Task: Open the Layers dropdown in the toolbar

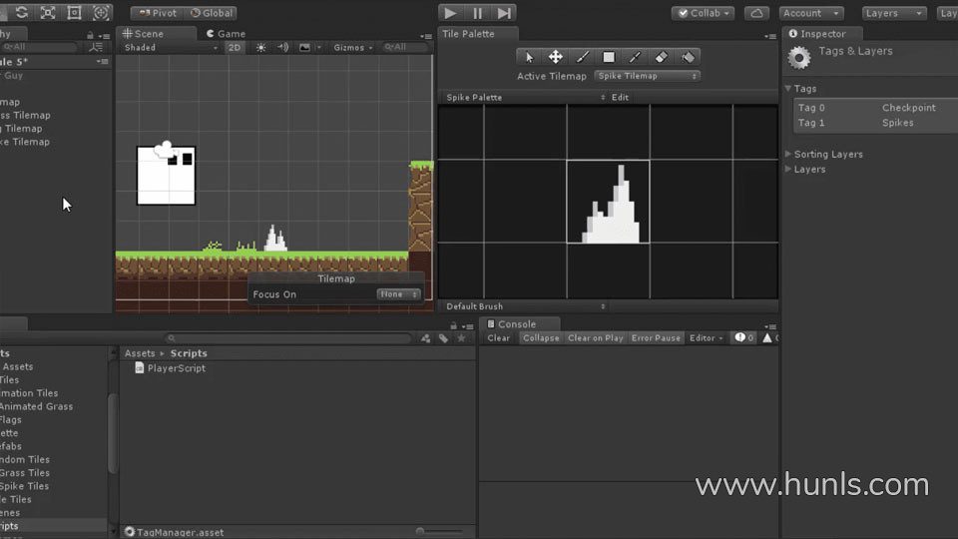Action: click(894, 13)
